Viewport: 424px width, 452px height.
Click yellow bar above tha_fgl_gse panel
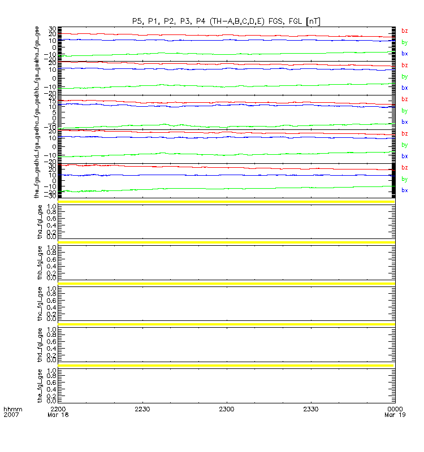(x=227, y=202)
